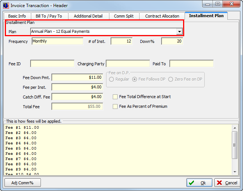Open the Plan dropdown arrow
Viewport: 243px width, 191px height.
[x=179, y=32]
